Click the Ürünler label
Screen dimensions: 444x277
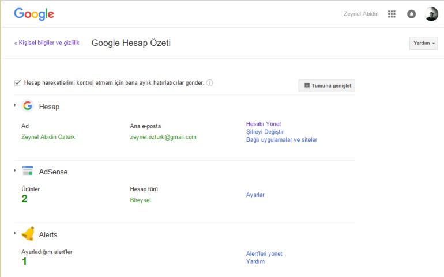click(31, 189)
